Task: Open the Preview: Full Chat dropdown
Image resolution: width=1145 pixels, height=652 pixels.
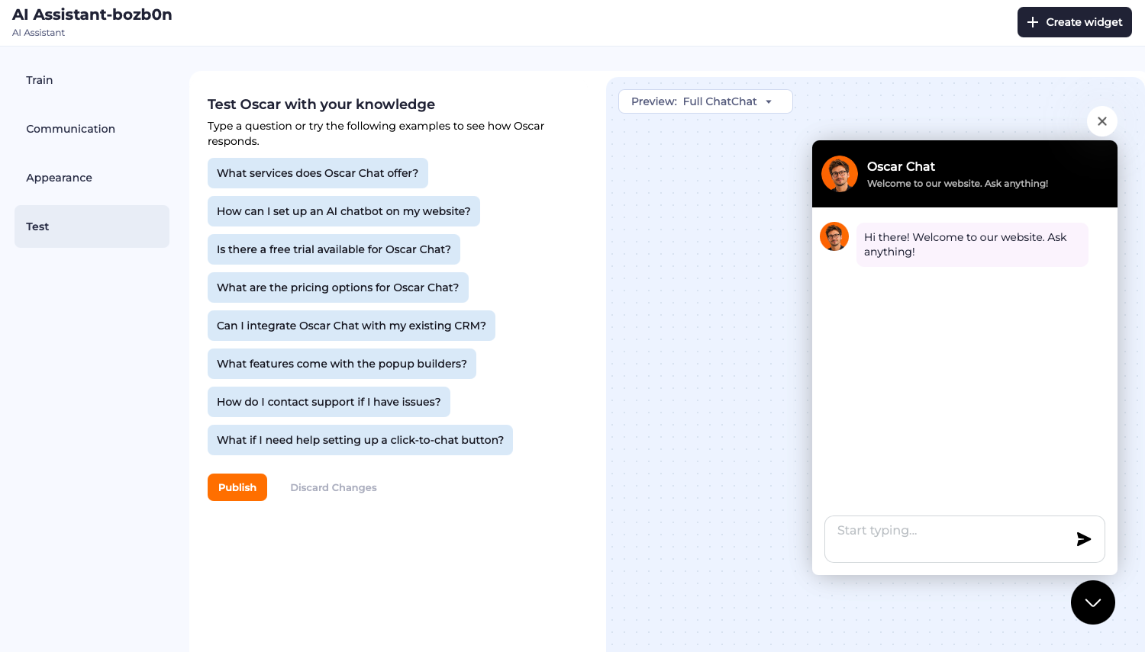Action: 705,101
